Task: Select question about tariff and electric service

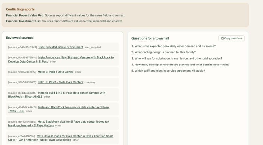Action: click(168, 71)
